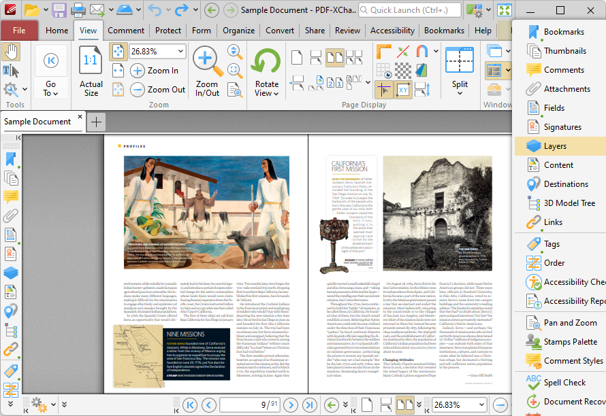Screen dimensions: 606x416
Task: Go to the last page button
Action: tap(310, 405)
